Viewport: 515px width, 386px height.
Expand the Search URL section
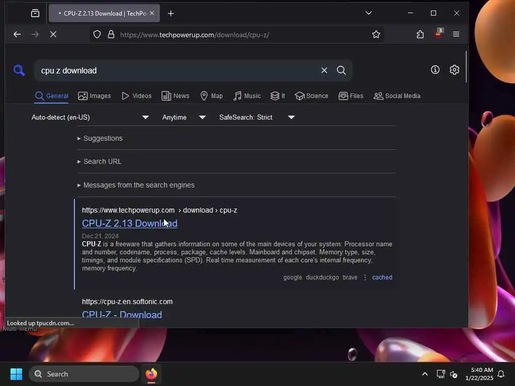[x=99, y=161]
